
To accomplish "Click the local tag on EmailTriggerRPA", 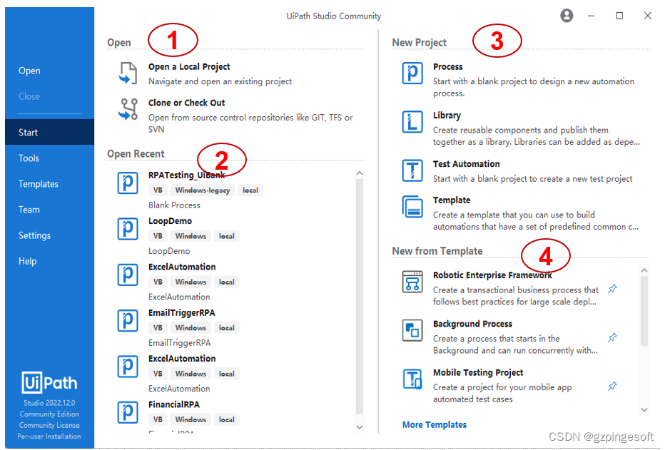I will [x=226, y=328].
